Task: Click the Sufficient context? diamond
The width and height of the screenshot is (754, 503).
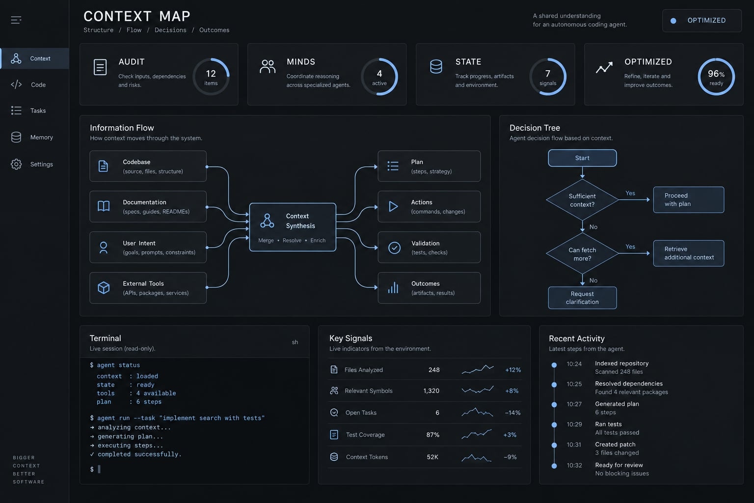Action: (x=582, y=200)
